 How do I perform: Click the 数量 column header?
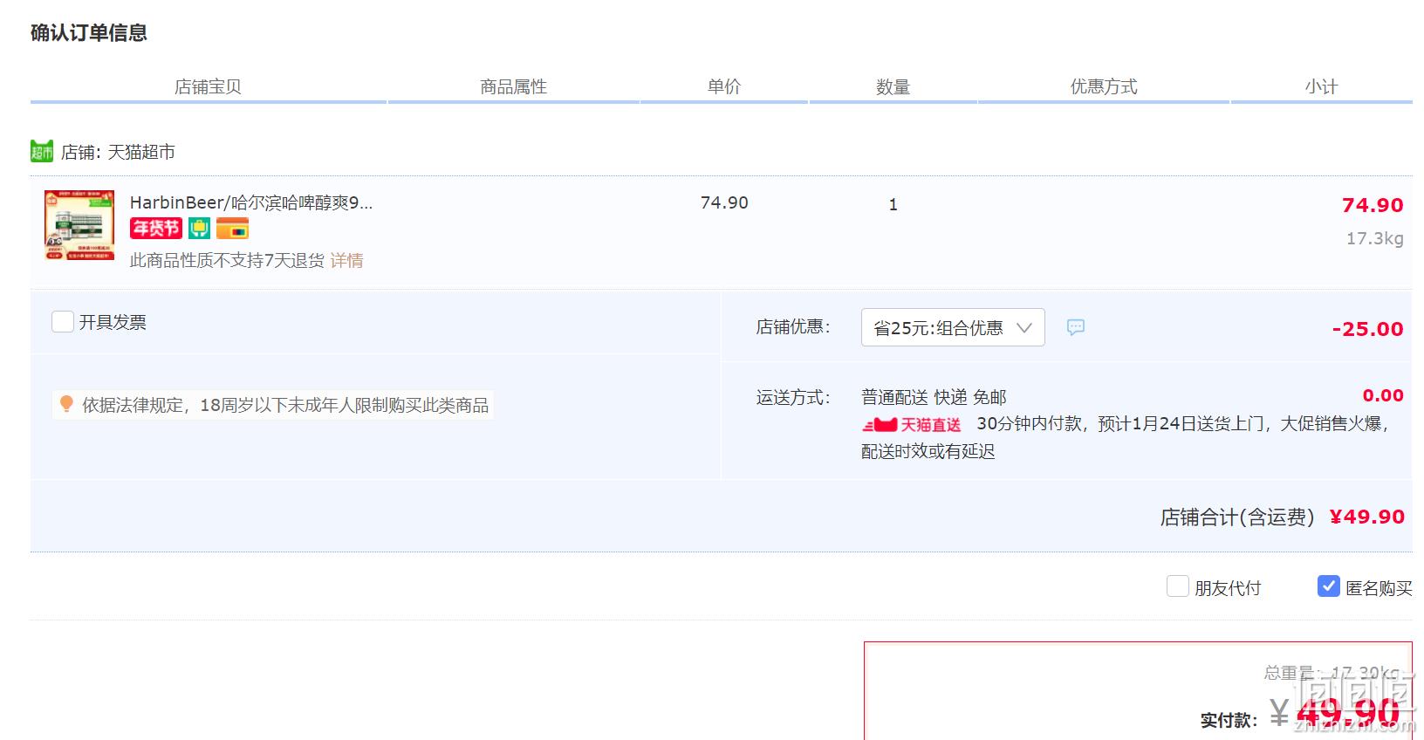coord(893,86)
